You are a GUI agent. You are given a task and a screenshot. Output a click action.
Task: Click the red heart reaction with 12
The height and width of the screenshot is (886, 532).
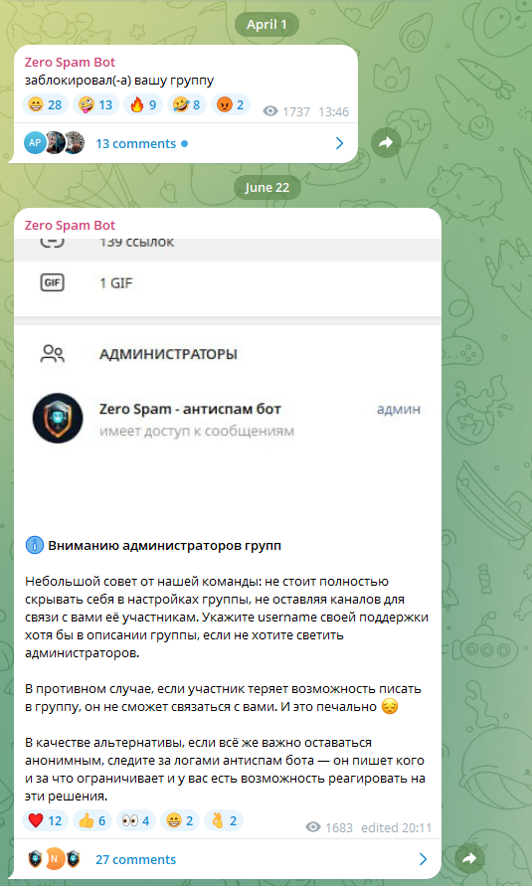coord(45,820)
